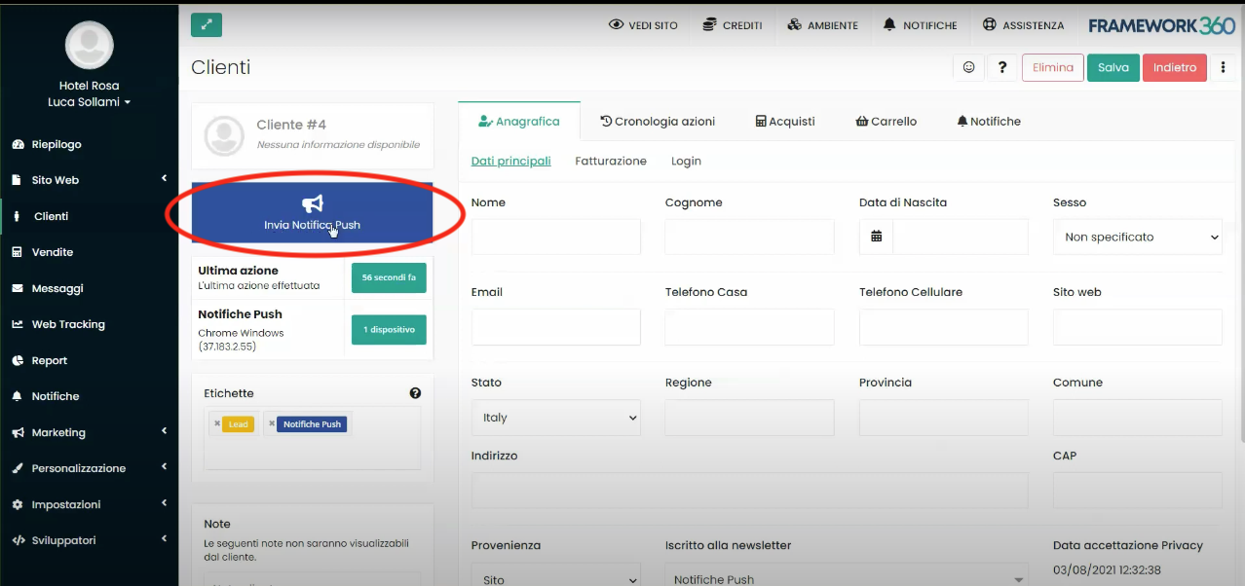Viewport: 1245px width, 586px height.
Task: Open the Sesso dropdown
Action: (x=1137, y=237)
